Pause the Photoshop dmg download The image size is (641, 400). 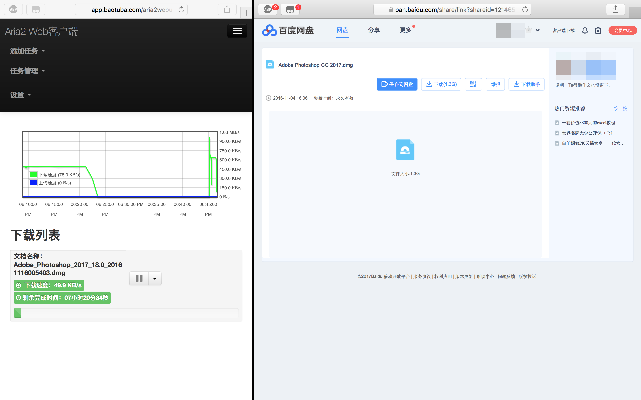139,278
